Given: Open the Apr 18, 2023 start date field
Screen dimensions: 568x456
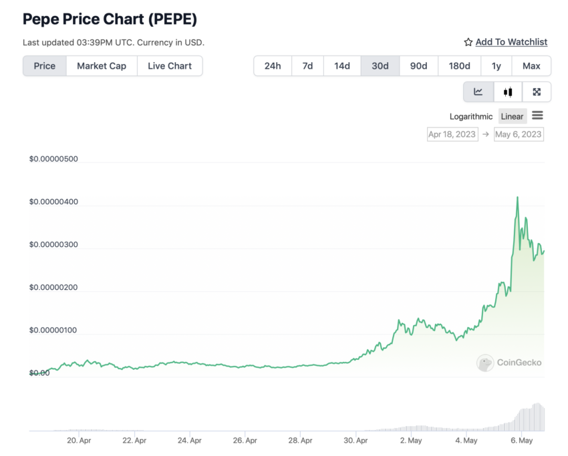Looking at the screenshot, I should pos(452,134).
